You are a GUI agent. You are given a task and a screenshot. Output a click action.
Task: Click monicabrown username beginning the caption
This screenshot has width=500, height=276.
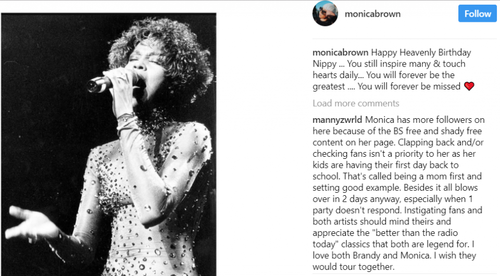[x=340, y=52]
